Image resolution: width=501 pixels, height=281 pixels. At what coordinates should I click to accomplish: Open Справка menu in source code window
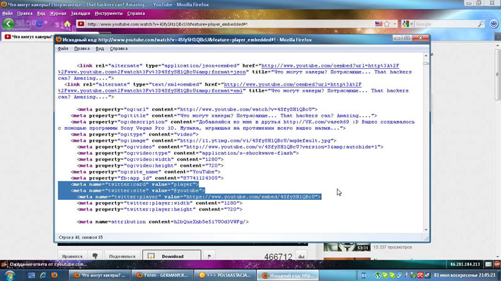click(118, 49)
